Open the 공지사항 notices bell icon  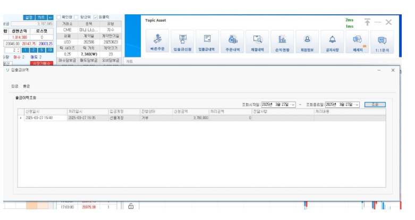(332, 41)
